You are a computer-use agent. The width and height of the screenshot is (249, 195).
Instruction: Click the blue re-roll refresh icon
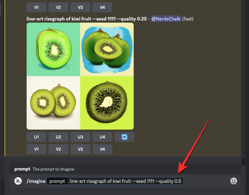coord(124,137)
